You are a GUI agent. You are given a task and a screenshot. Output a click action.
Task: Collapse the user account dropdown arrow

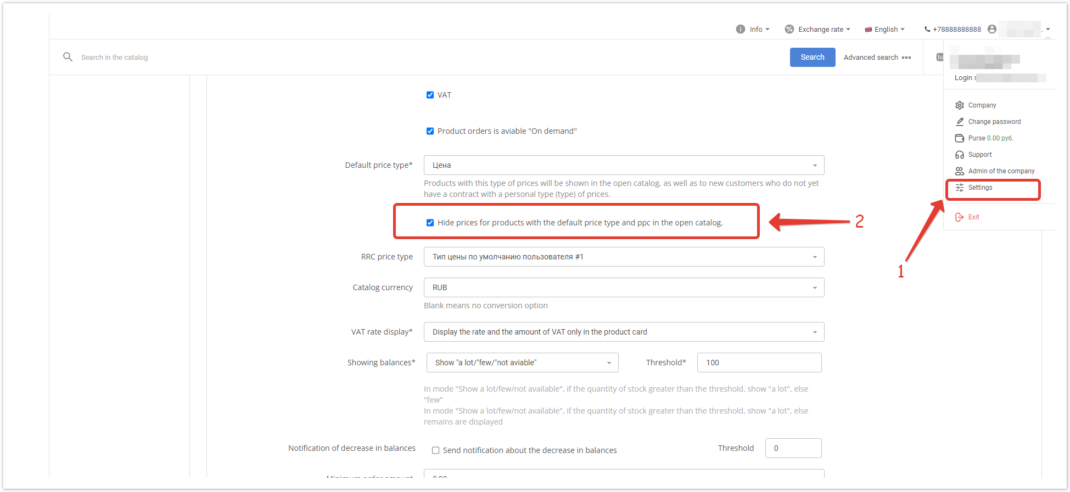[x=1047, y=30]
